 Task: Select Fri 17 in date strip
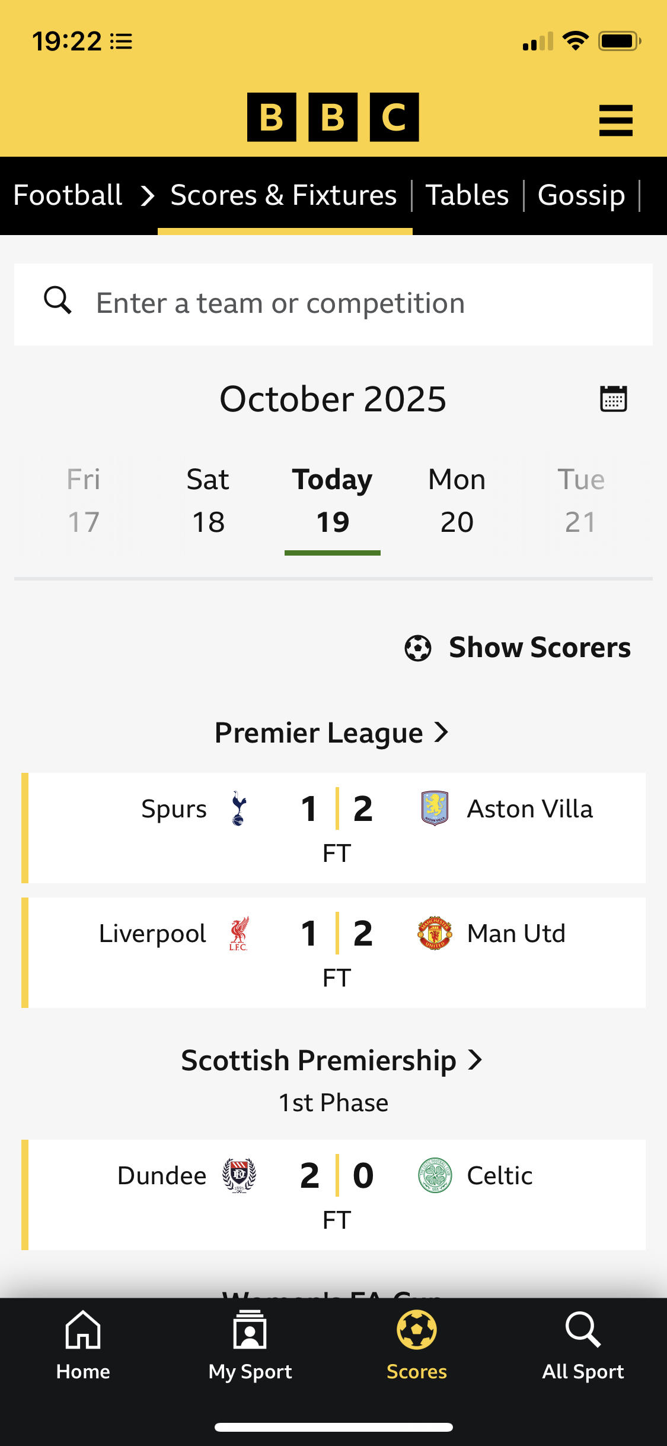(x=84, y=501)
